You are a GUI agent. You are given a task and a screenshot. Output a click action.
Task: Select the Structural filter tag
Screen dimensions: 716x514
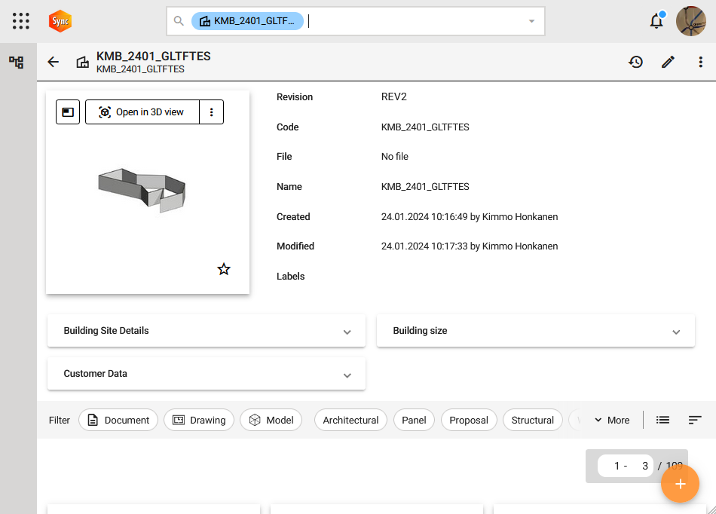pos(532,421)
